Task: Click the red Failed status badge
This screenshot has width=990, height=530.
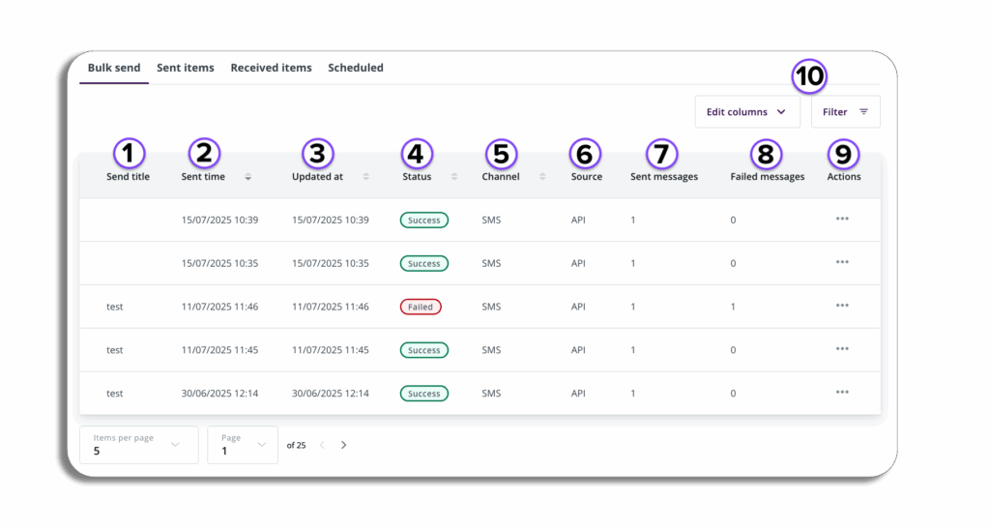Action: [x=421, y=307]
